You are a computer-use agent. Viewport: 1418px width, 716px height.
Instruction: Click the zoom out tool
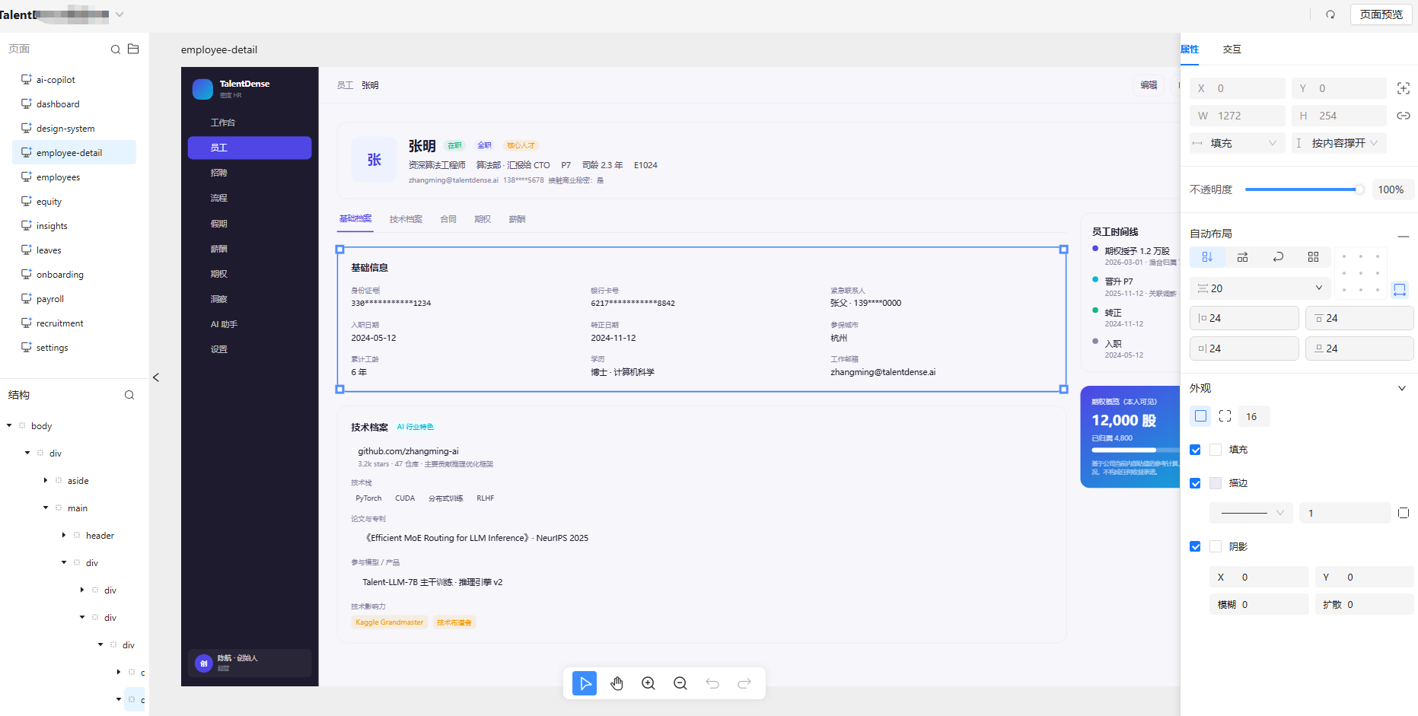coord(680,683)
